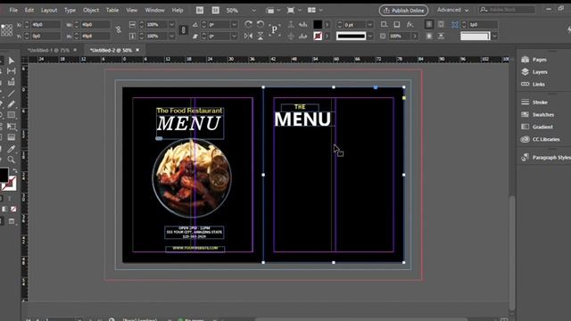Open the Table menu
571x321 pixels.
click(112, 10)
